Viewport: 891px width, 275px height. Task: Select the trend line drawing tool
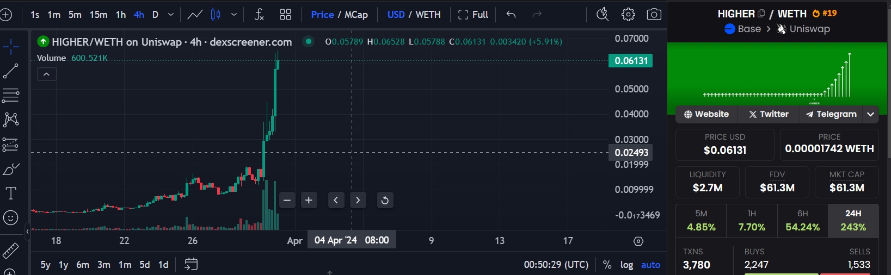pyautogui.click(x=11, y=71)
